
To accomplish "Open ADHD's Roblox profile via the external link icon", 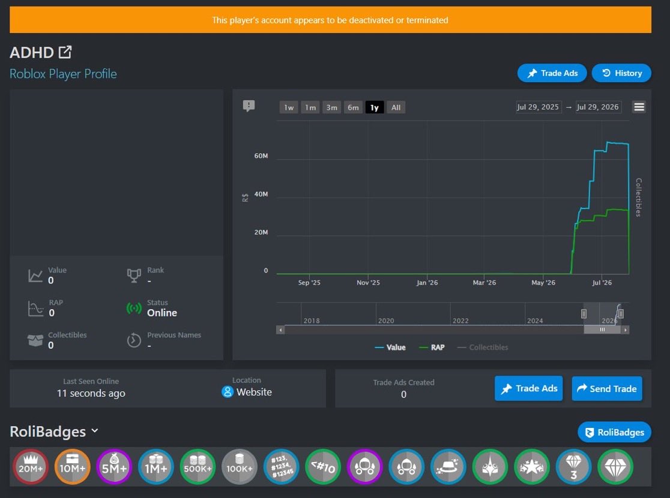I will point(65,52).
